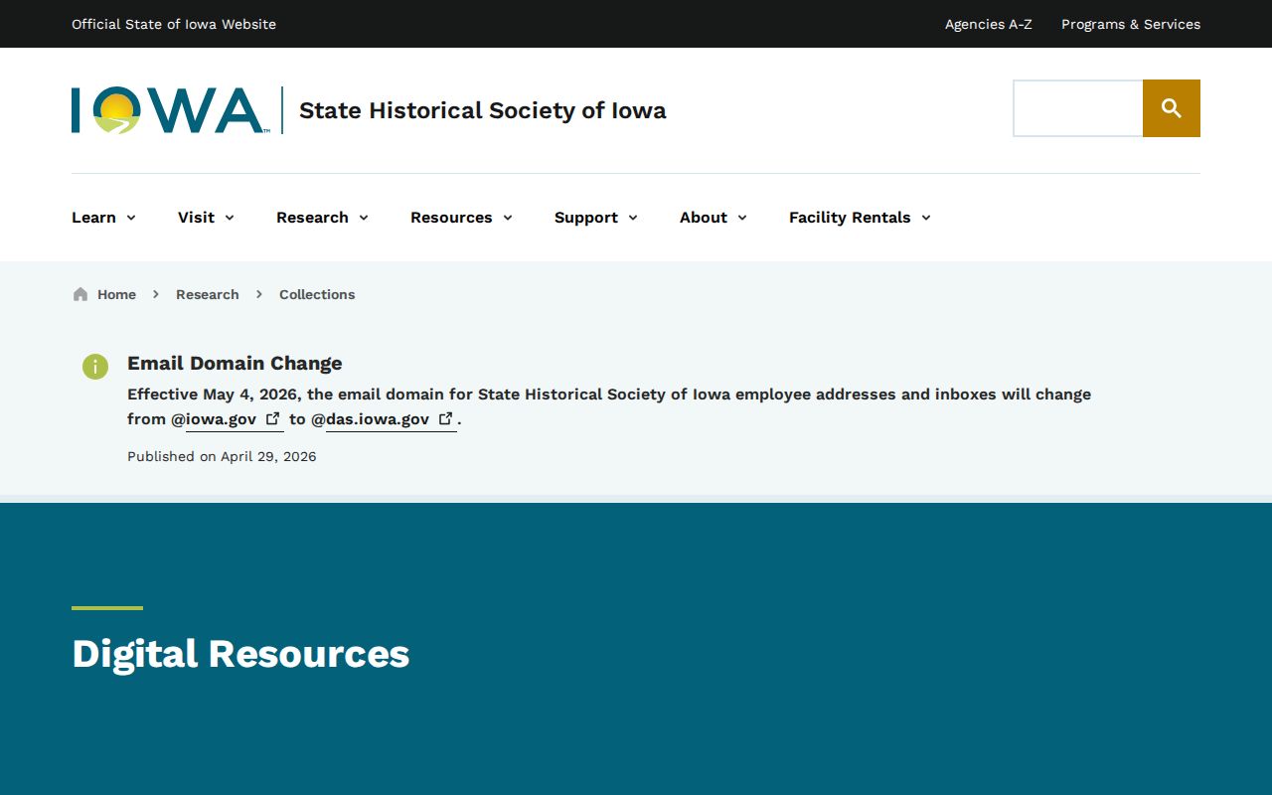Click the magnifying glass search button
This screenshot has height=795, width=1272.
(1172, 108)
